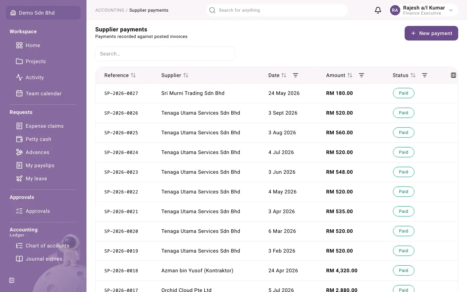Screen dimensions: 467x292
Task: Sort by Status arrows icon
Action: pyautogui.click(x=413, y=75)
